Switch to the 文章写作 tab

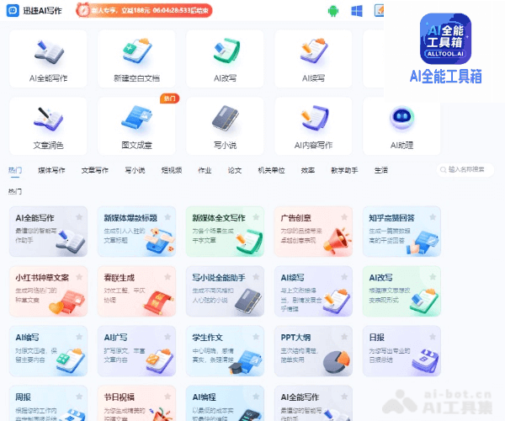point(94,170)
